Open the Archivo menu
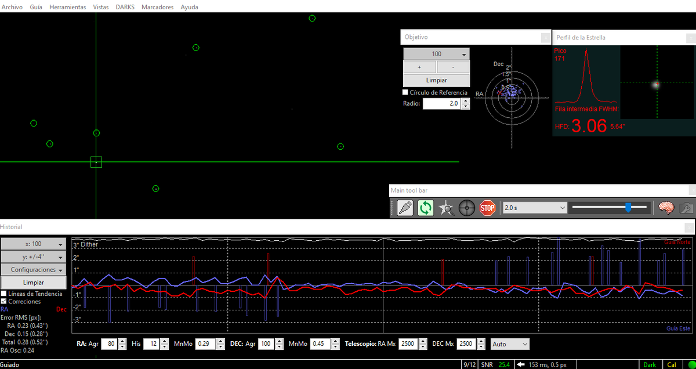696x369 pixels. (x=12, y=7)
